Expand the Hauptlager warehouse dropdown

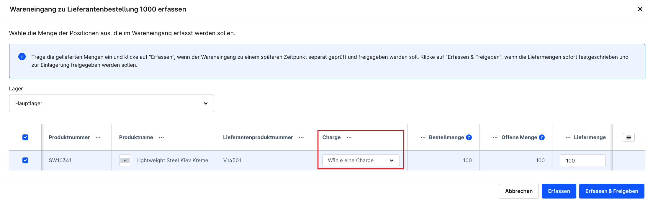point(111,103)
